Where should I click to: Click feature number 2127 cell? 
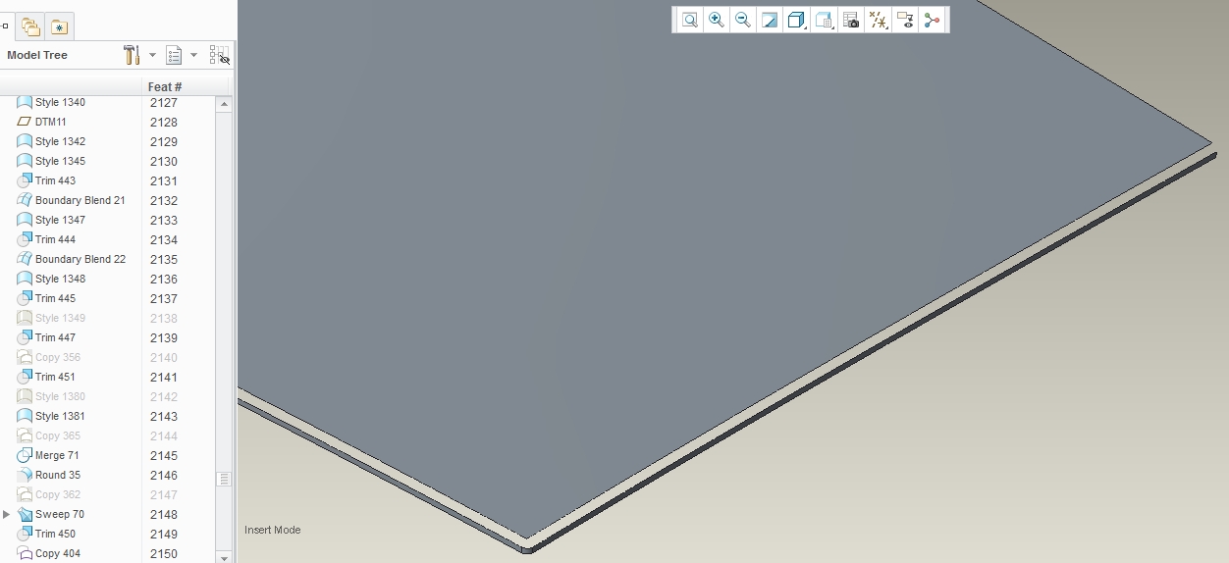tap(164, 102)
